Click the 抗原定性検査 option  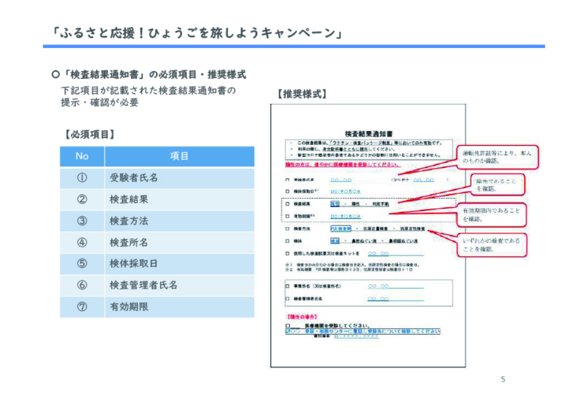click(413, 229)
